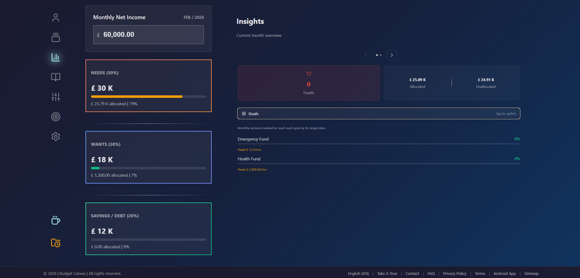Click the heart Health icon in card
The height and width of the screenshot is (278, 580).
coord(309,74)
